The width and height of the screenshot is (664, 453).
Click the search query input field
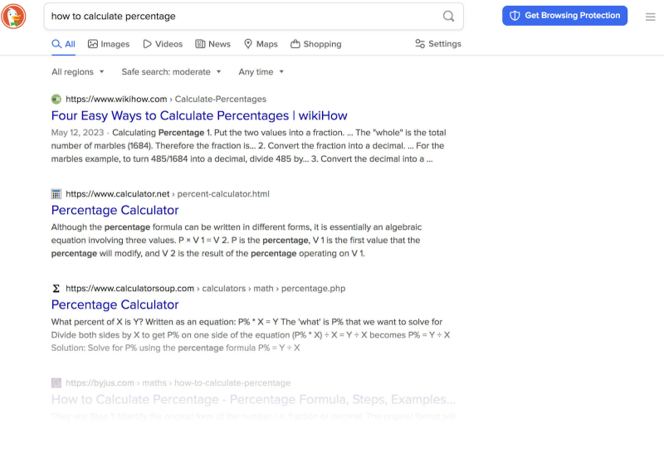(x=241, y=16)
